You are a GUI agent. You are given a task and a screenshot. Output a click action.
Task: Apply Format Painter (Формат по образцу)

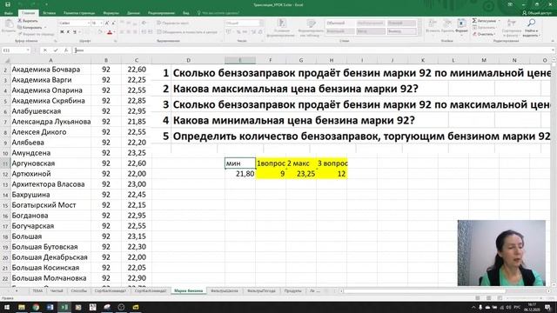pyautogui.click(x=36, y=34)
